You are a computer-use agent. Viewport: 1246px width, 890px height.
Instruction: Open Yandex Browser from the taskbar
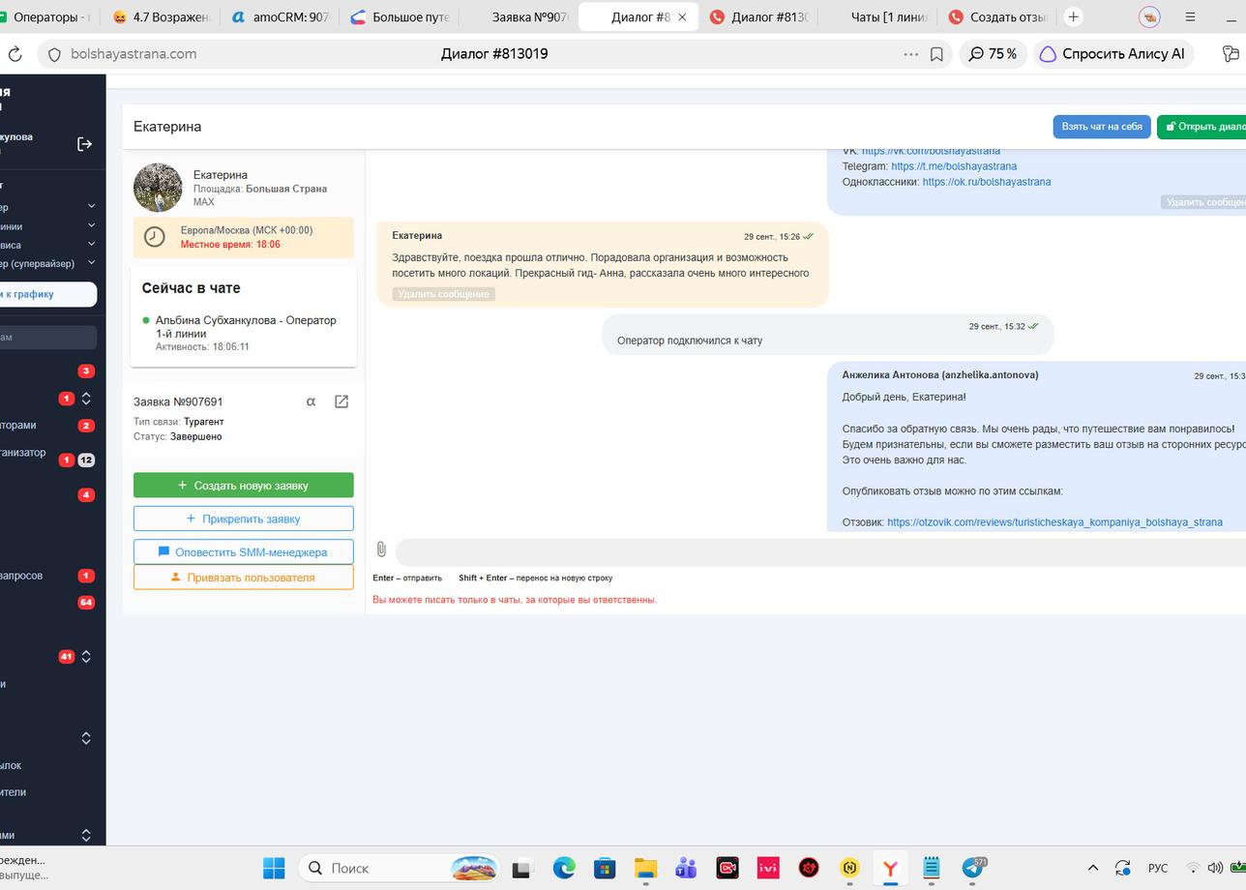(x=889, y=868)
